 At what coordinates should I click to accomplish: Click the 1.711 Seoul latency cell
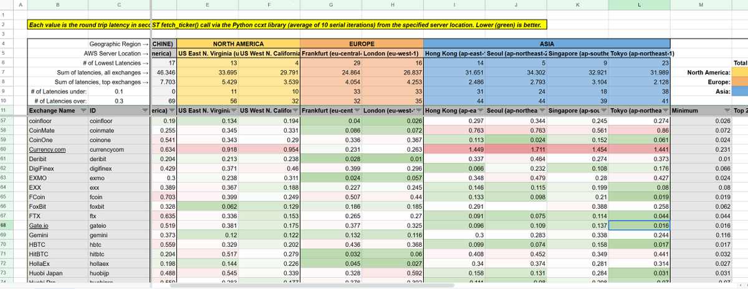click(515, 150)
